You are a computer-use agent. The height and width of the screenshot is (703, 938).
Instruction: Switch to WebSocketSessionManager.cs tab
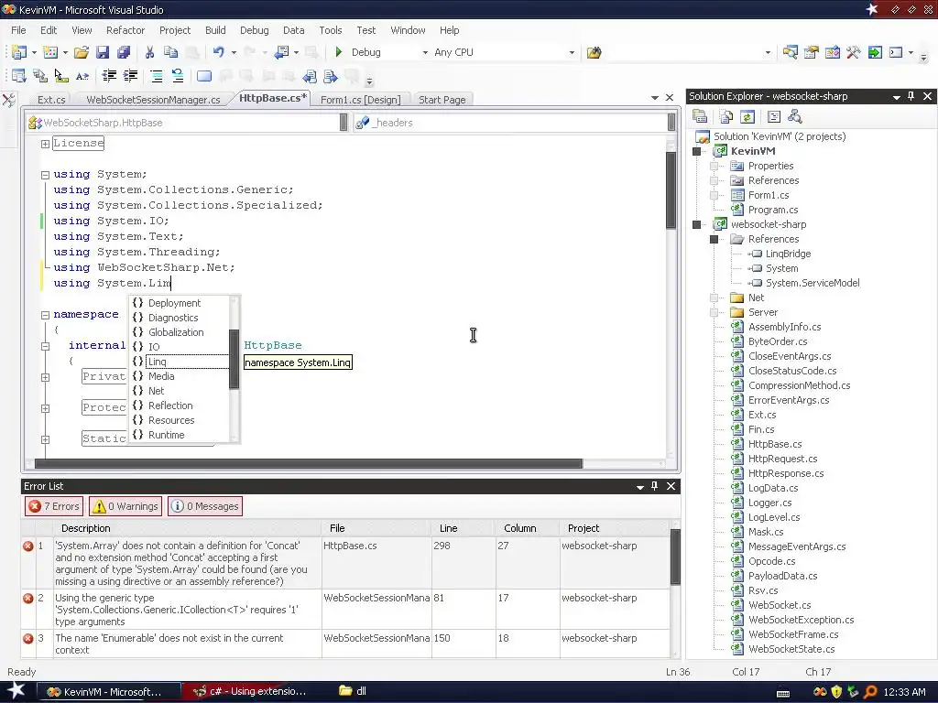coord(153,100)
